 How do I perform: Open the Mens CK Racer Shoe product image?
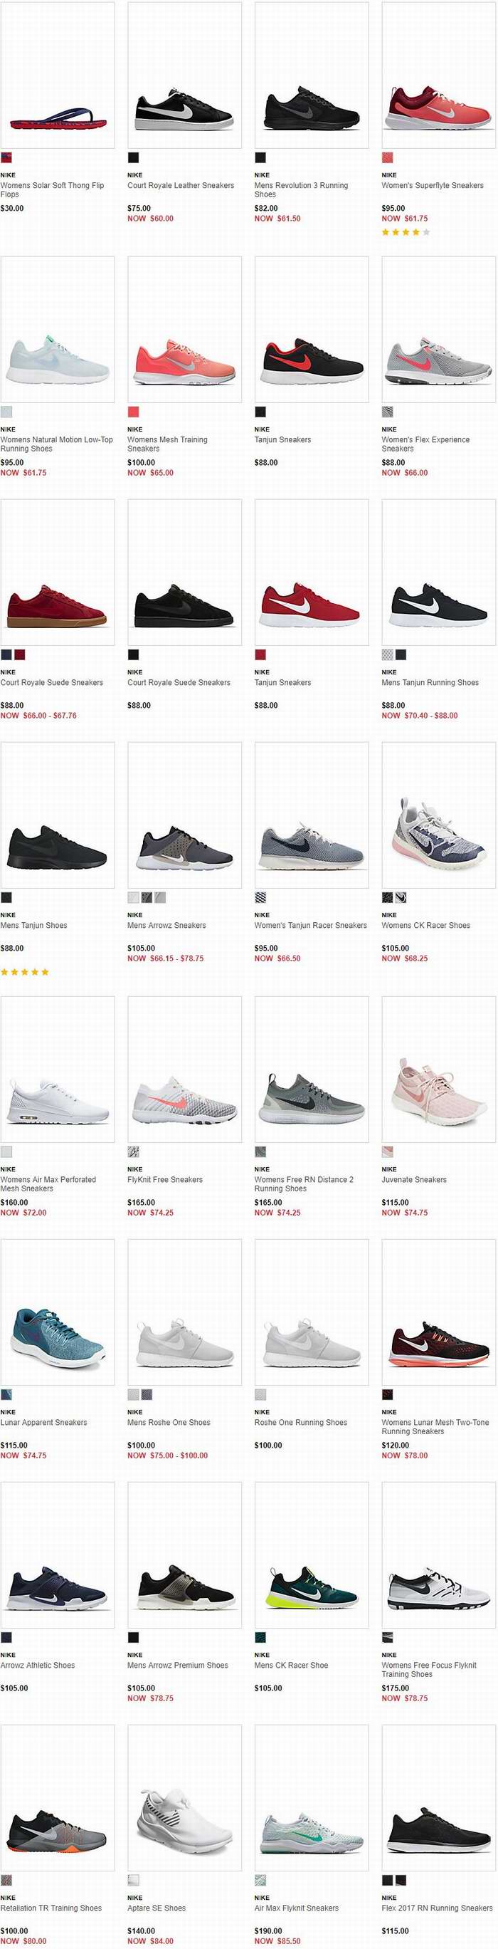click(x=312, y=1555)
